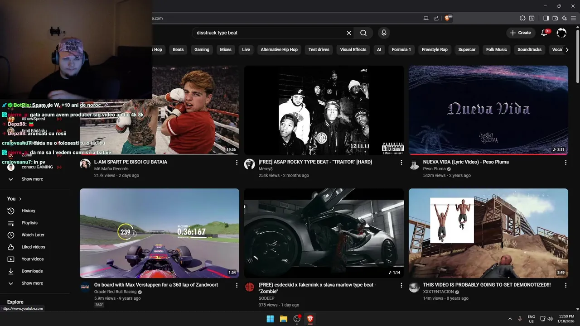Clear the YouTube search box text
This screenshot has width=580, height=326.
point(349,33)
